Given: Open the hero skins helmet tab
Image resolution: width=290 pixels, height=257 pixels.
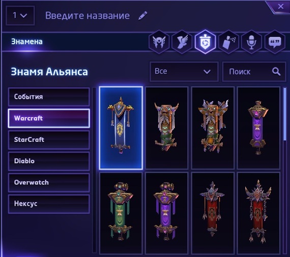Looking at the screenshot, I should click(159, 42).
